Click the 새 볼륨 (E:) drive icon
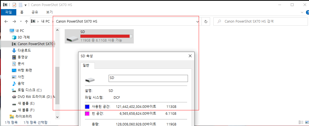309x126 pixels. pyautogui.click(x=14, y=103)
